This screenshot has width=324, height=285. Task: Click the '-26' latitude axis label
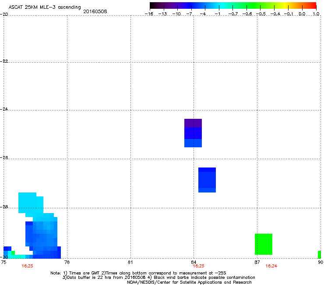(x=4, y=158)
